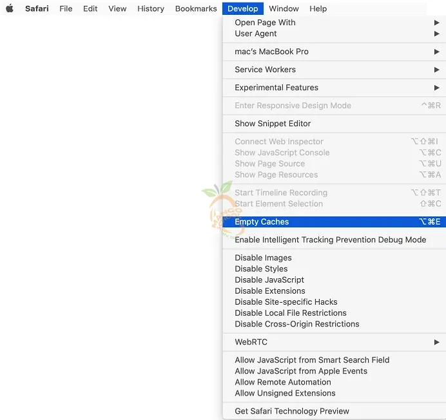Expand User Agent submenu
This screenshot has width=446, height=420.
click(334, 33)
